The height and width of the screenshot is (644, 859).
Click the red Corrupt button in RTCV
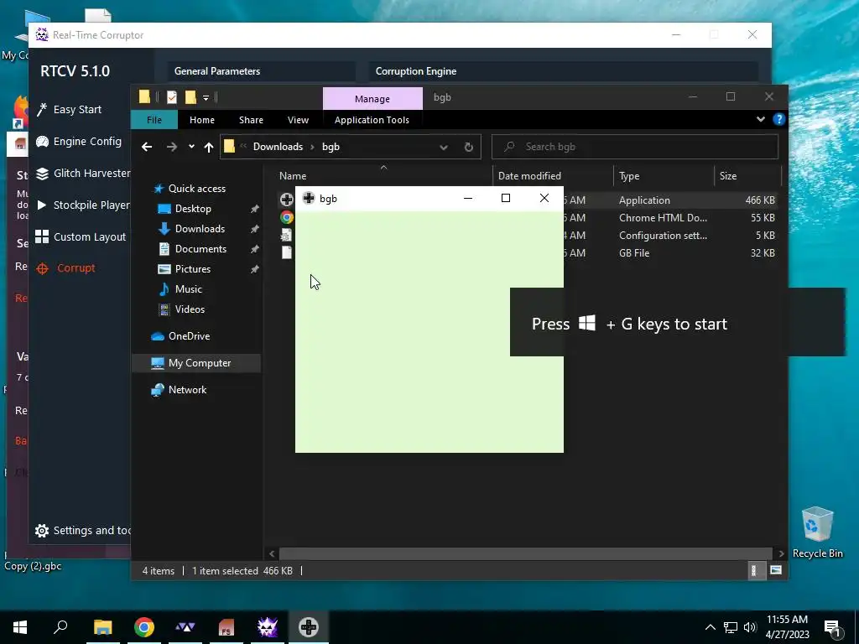(x=65, y=267)
